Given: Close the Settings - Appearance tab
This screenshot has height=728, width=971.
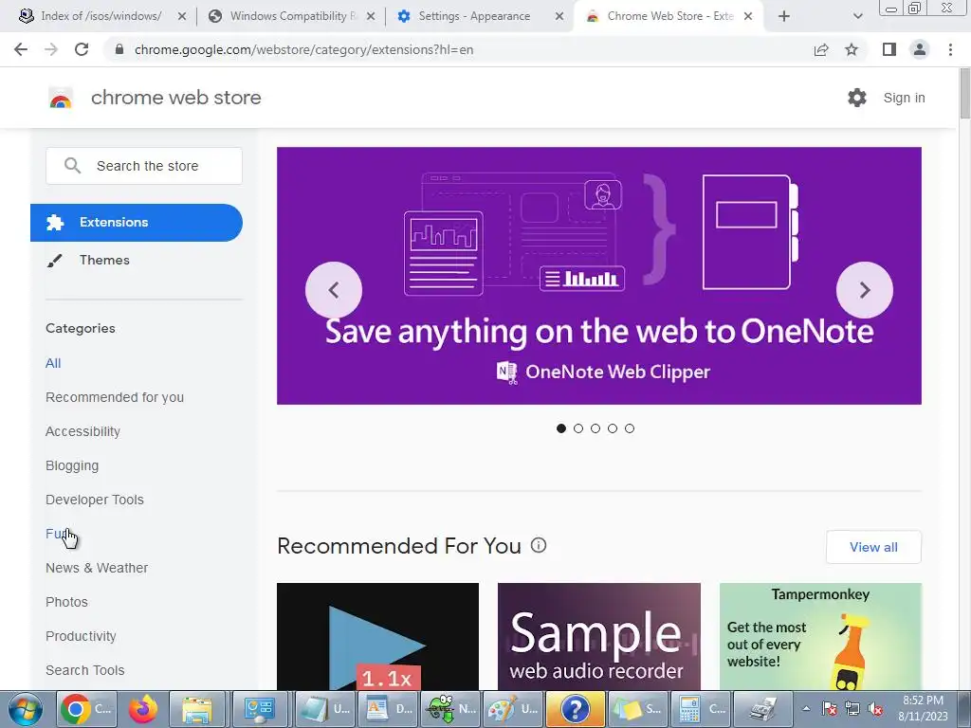Looking at the screenshot, I should [559, 16].
